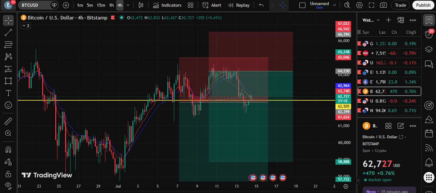436x193 pixels.
Task: Open the calendar panel in right sidebar
Action: pos(429,134)
